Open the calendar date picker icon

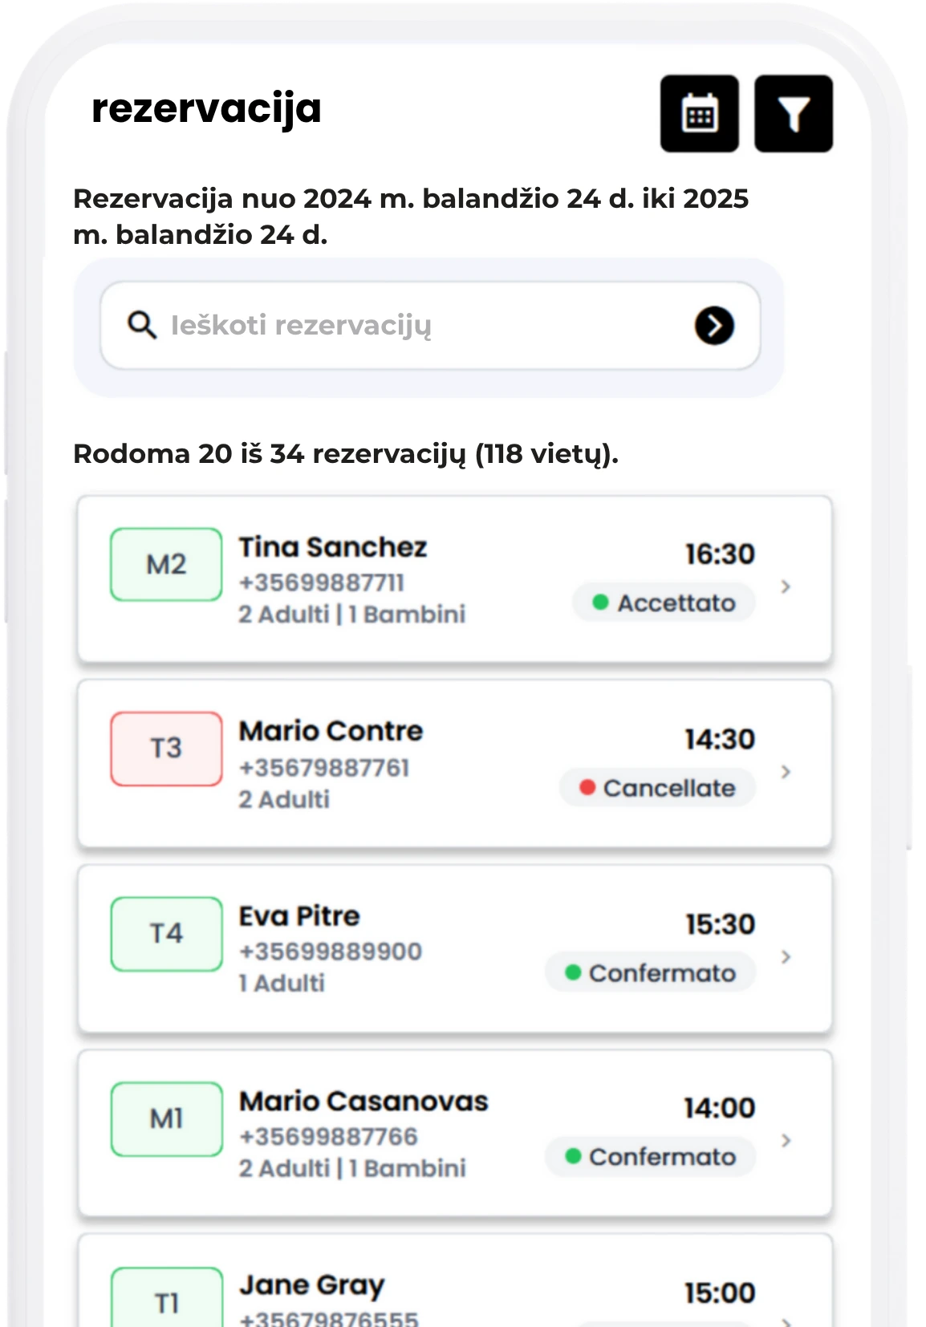click(699, 114)
